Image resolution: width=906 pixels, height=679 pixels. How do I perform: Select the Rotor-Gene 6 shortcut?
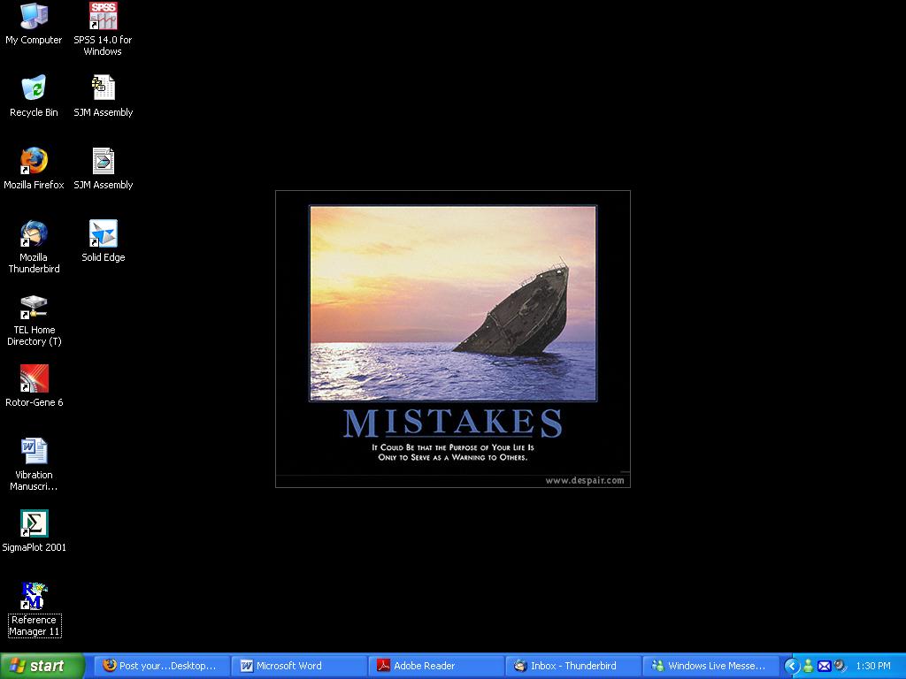(x=34, y=386)
